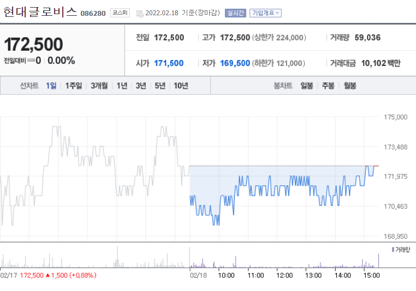Click the 거래대금 value 10,102 백만

(x=381, y=63)
